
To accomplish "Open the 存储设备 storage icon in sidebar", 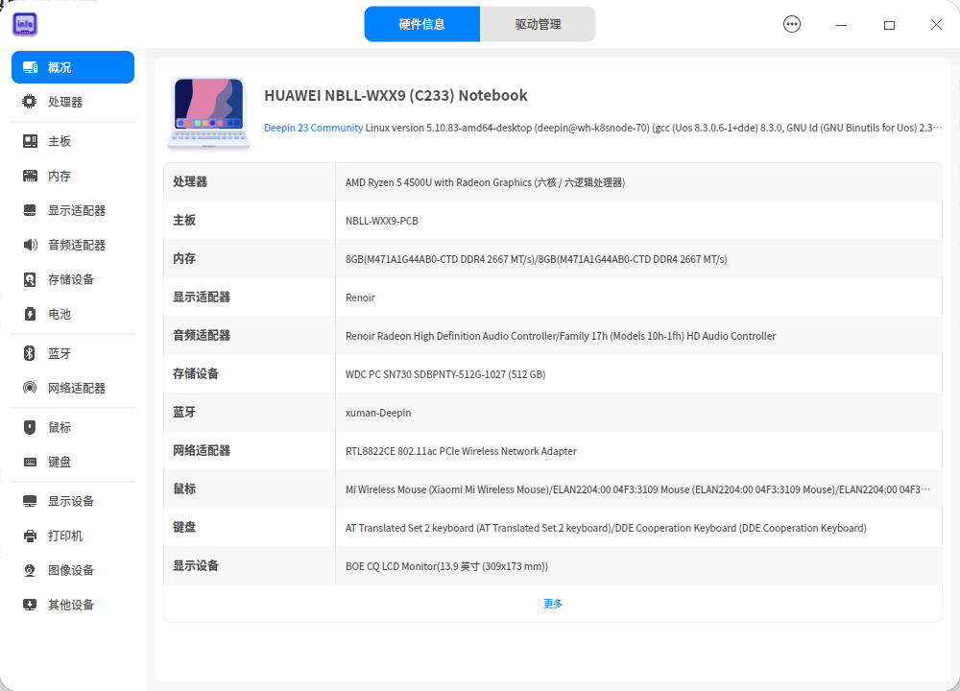I will (x=30, y=279).
